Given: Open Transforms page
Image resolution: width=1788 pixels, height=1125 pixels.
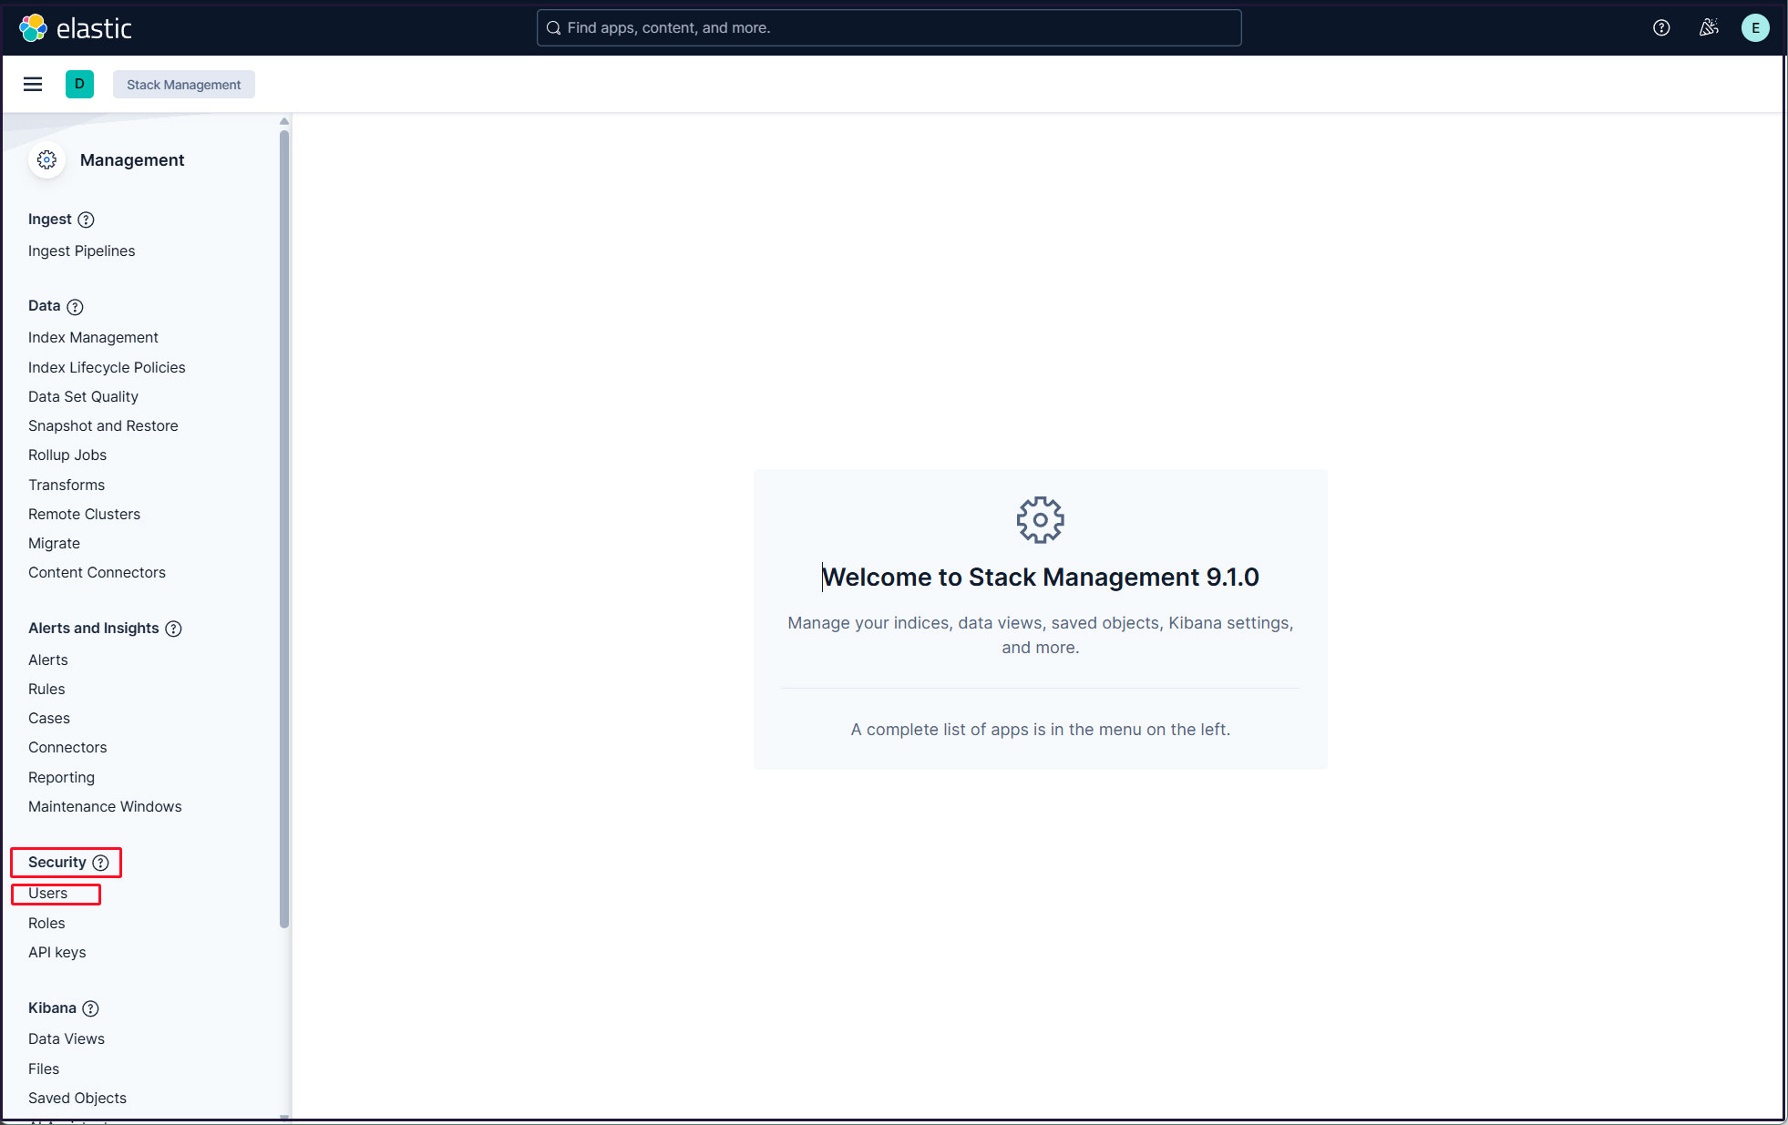Looking at the screenshot, I should [67, 485].
